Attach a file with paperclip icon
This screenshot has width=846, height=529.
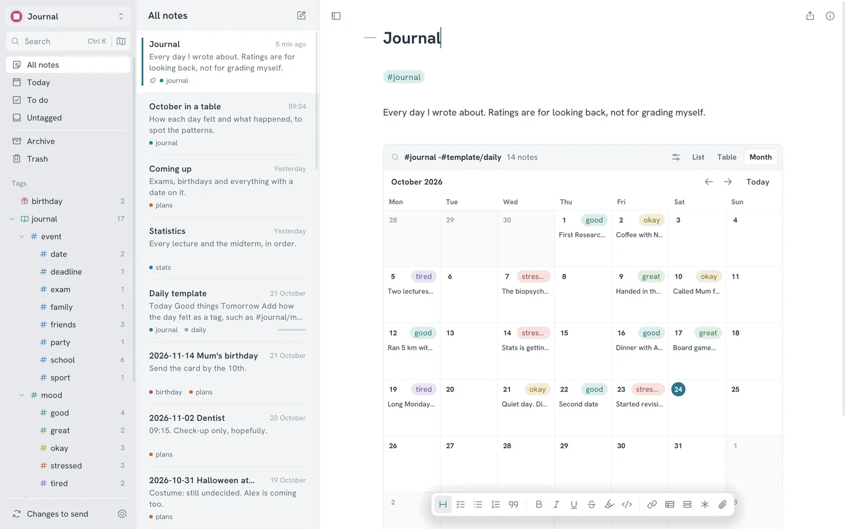tap(723, 504)
